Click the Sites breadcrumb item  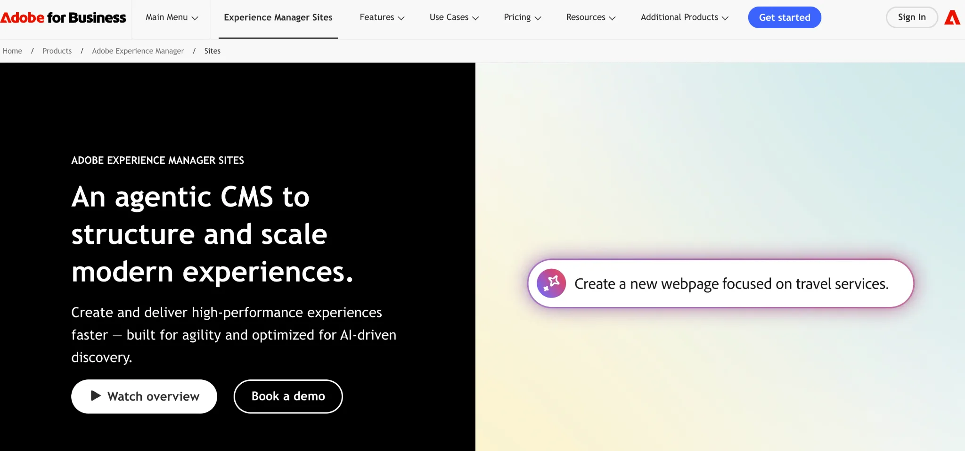212,51
